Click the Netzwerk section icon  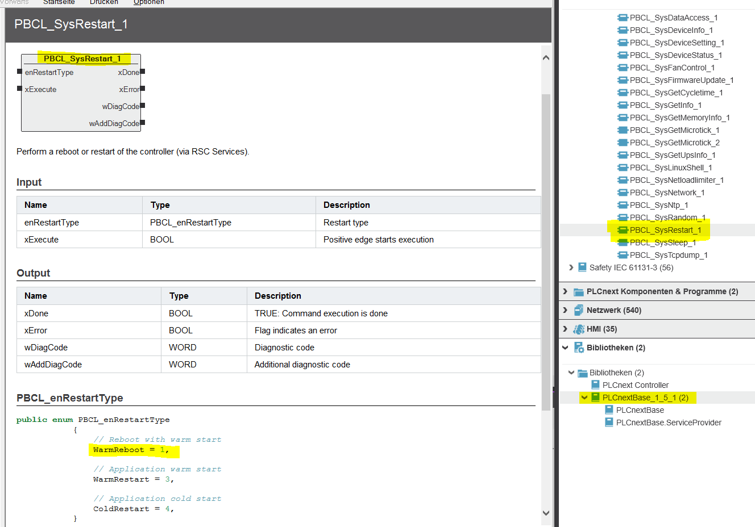[x=579, y=310]
